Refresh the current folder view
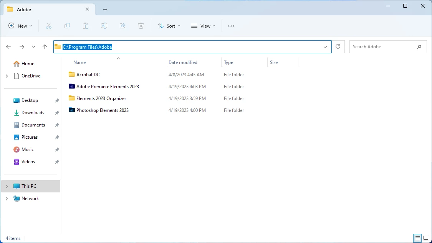This screenshot has height=243, width=432. [338, 47]
